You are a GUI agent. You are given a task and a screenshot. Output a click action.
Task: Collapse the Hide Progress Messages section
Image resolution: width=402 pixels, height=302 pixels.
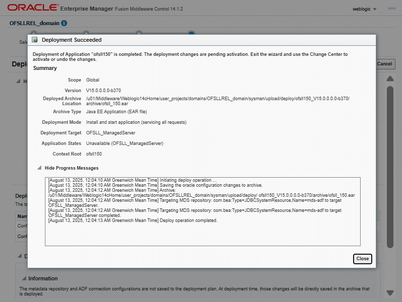39,168
